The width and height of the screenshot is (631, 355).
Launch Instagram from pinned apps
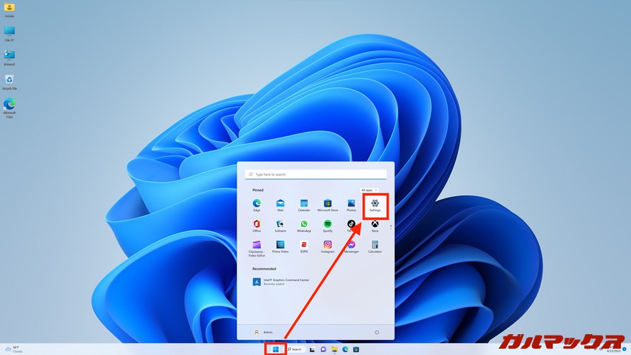(327, 246)
